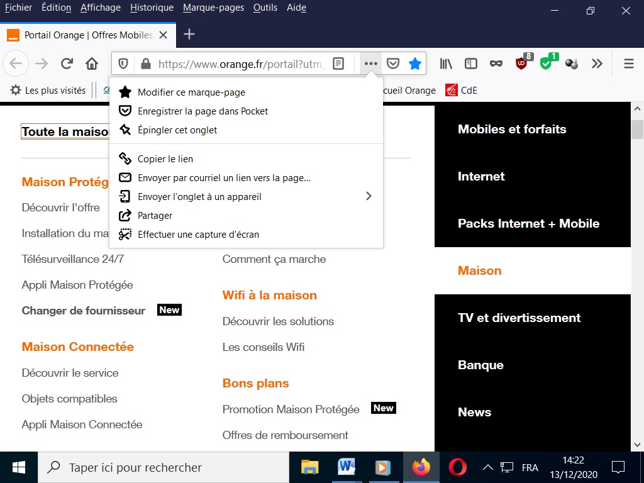Open TV et divertissement section
Screen dimensions: 644x483
(x=519, y=318)
